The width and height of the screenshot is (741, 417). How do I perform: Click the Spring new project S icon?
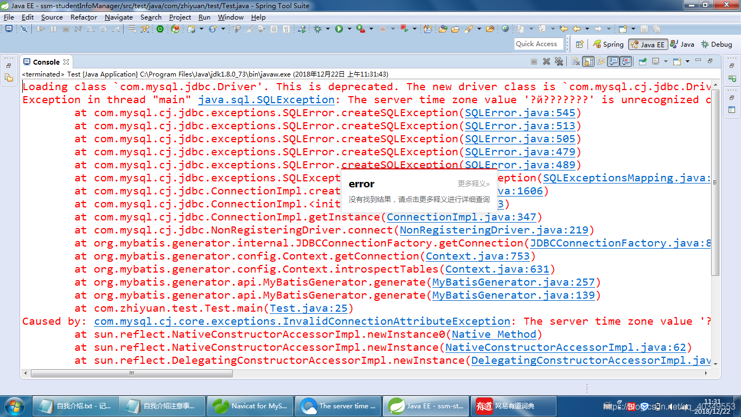pos(212,29)
